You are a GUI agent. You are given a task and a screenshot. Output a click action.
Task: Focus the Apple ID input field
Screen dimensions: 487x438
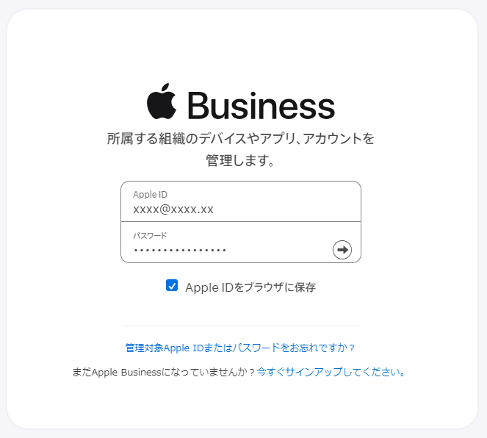(x=241, y=201)
